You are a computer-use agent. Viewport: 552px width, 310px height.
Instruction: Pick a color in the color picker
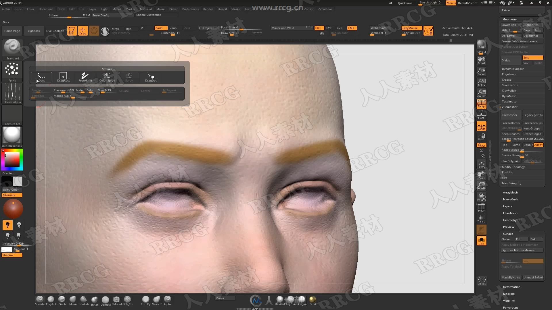[12, 160]
